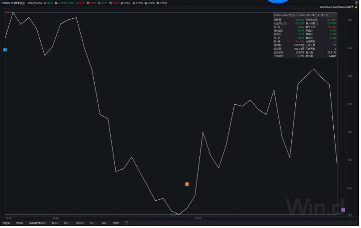The height and width of the screenshot is (228, 361).
Task: Click the price line's lowest point near 52.0
Action: (180, 215)
